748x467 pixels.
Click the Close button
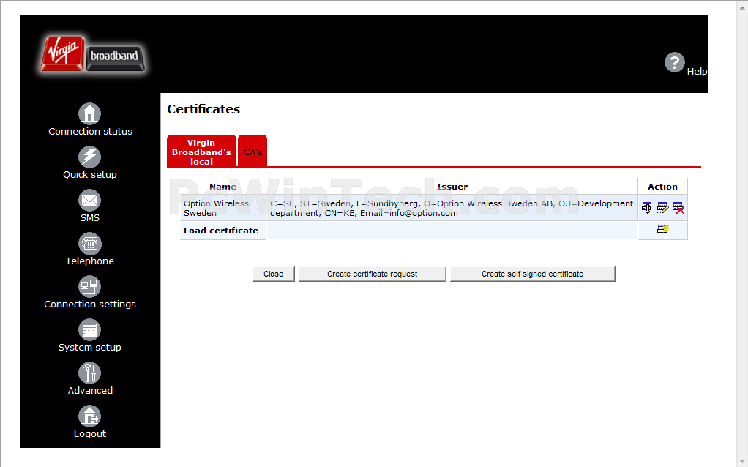click(273, 274)
